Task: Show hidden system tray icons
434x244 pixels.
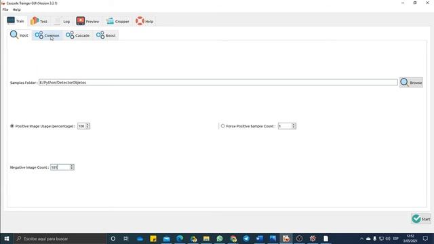Action: tap(361, 239)
